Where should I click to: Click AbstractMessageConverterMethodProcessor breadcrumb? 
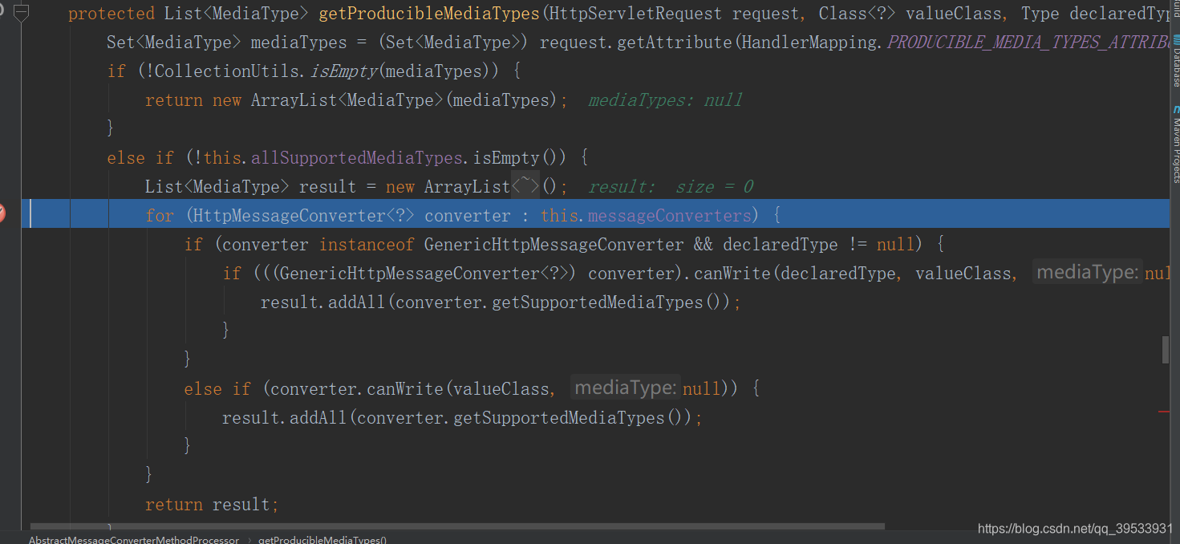click(x=134, y=540)
